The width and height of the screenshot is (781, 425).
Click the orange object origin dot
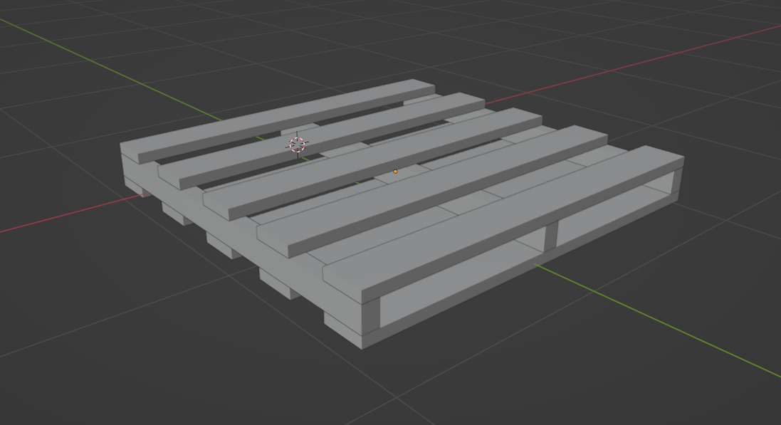(395, 172)
